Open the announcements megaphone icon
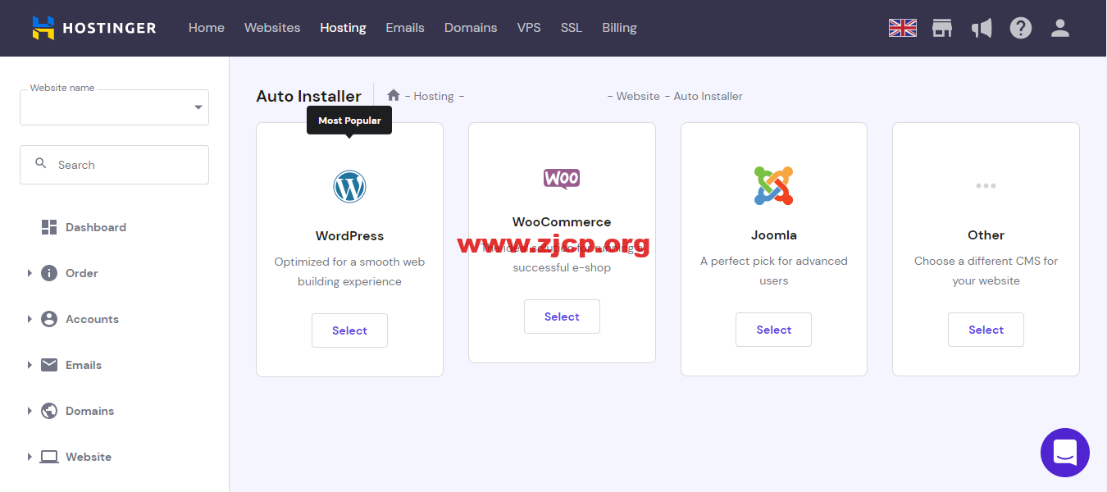Screen dimensions: 1107x492 pyautogui.click(x=982, y=28)
